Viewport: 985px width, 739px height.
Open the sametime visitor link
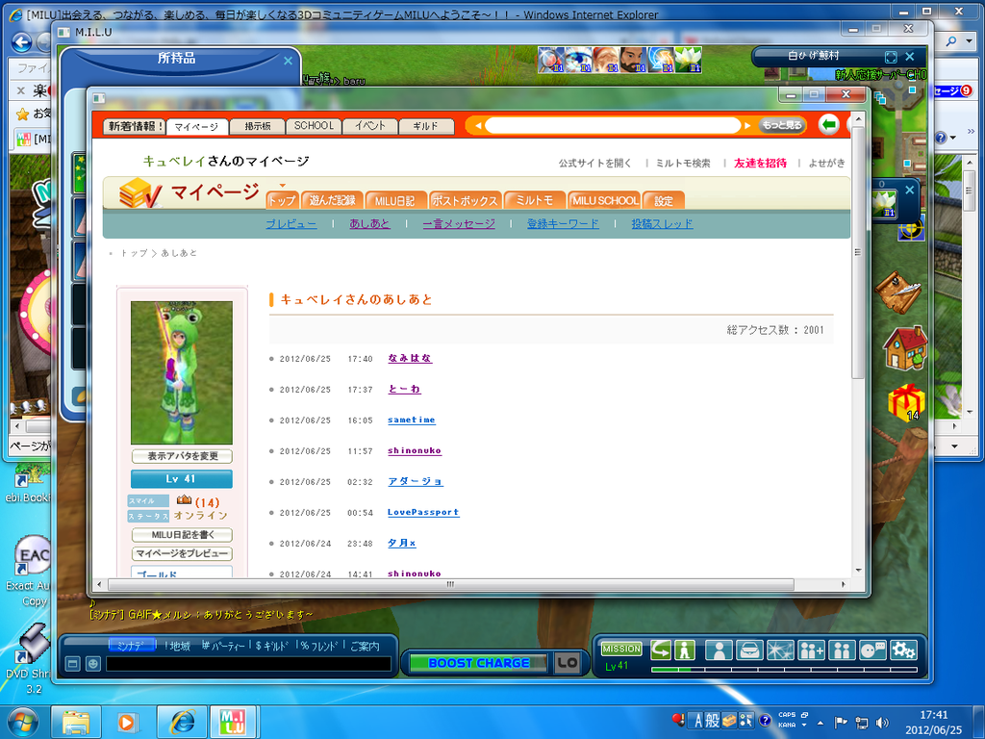click(x=411, y=420)
